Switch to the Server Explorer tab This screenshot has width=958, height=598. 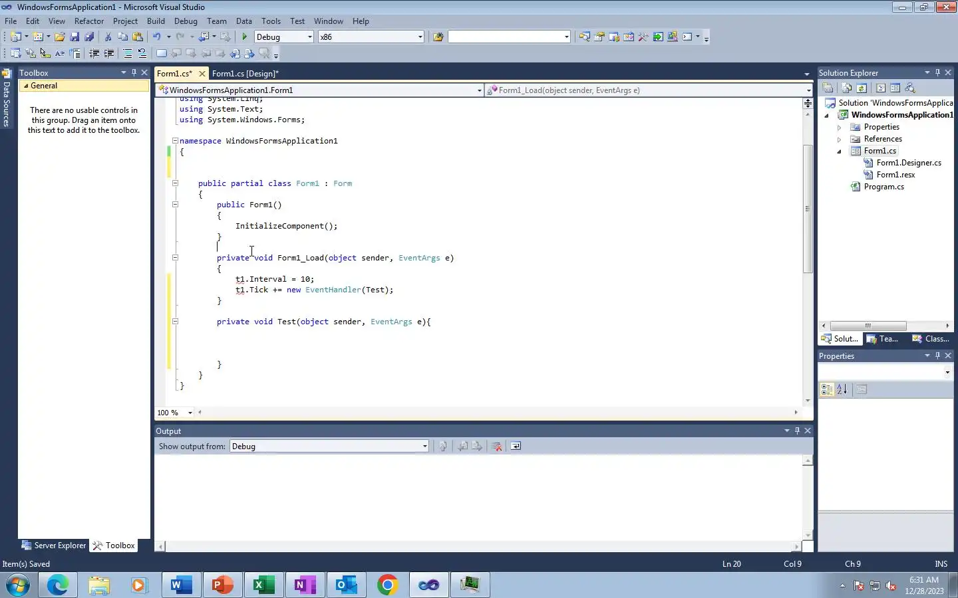pos(54,546)
